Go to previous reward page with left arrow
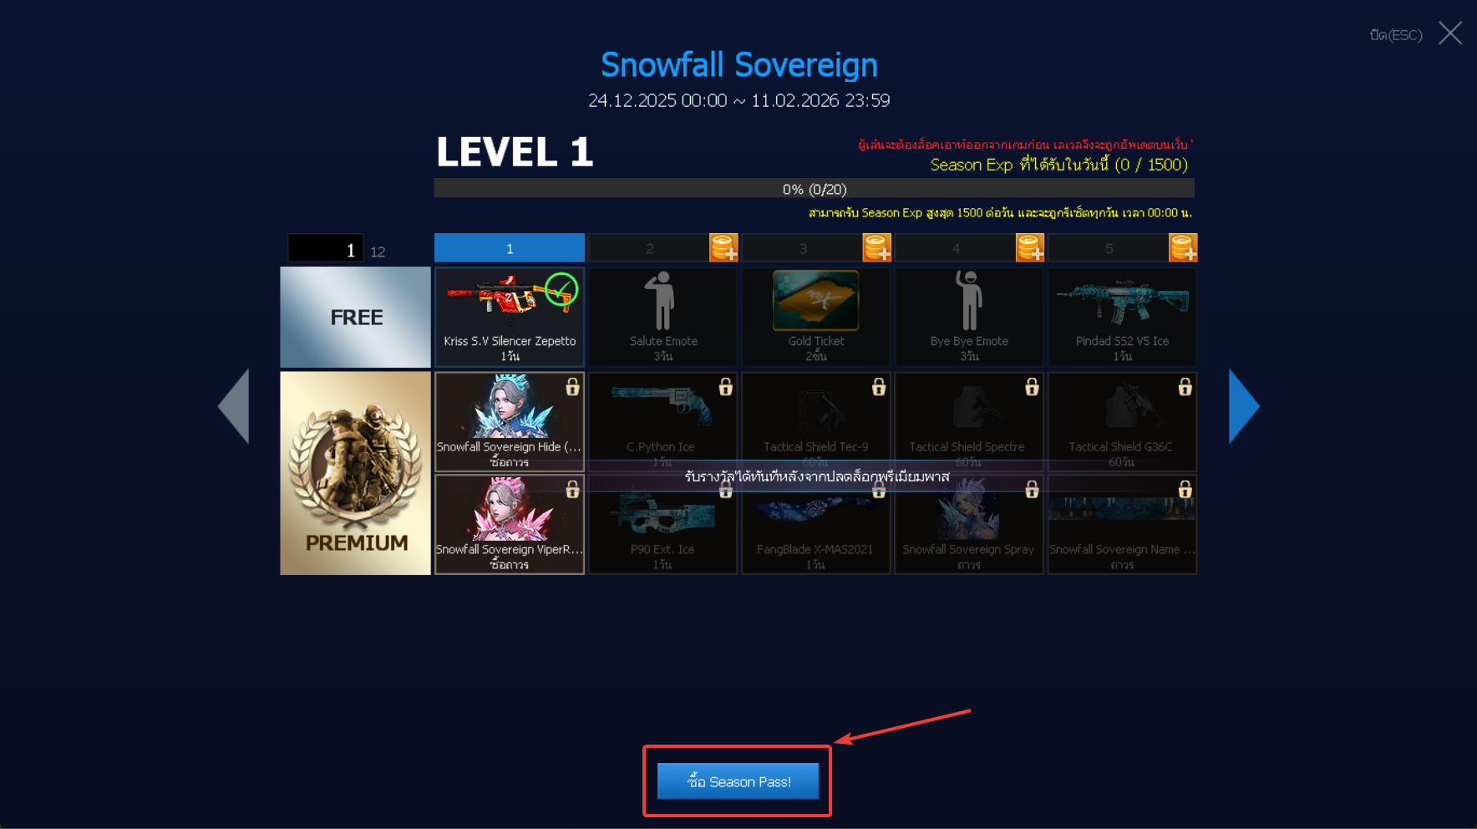 [x=234, y=406]
